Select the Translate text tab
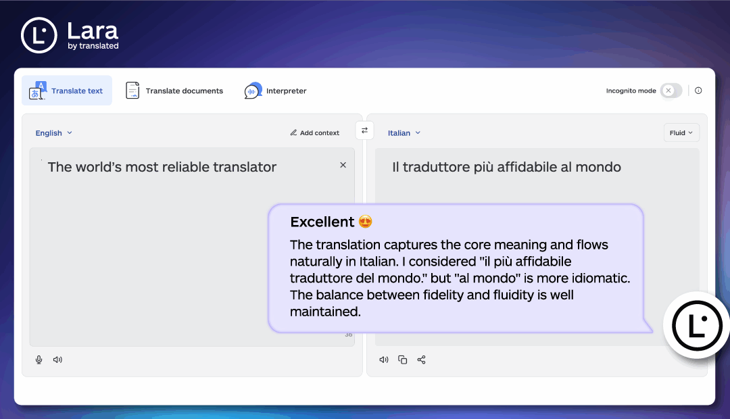Screen dimensions: 730x419 [x=67, y=91]
